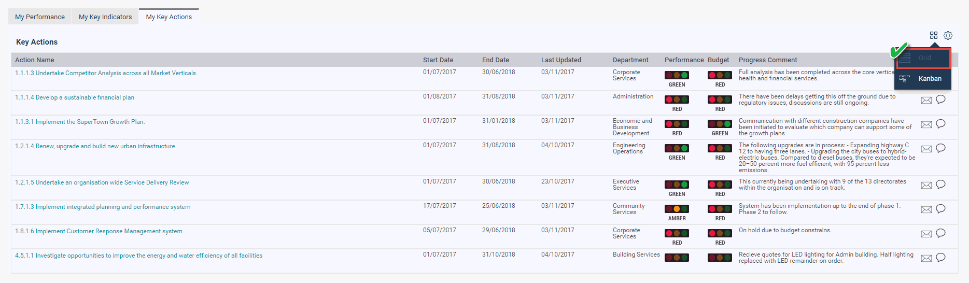Click envelope icon for urban infrastructure row
Screen dimensions: 969x283
point(926,149)
